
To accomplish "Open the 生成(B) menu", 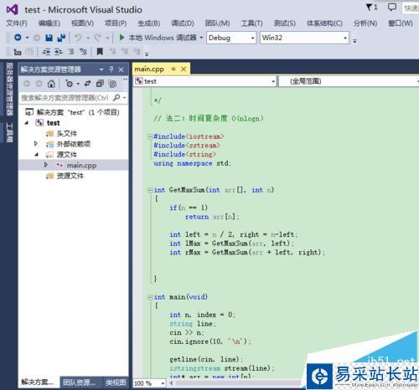I will pos(149,23).
